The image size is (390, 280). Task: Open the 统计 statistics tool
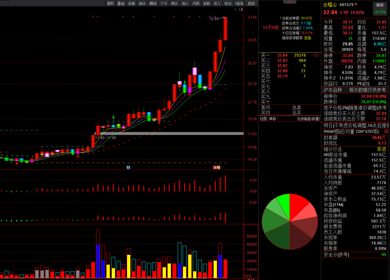[x=142, y=3]
